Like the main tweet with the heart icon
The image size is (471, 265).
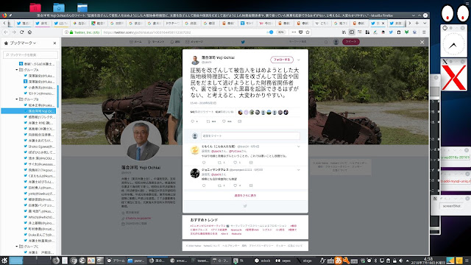tap(224, 121)
